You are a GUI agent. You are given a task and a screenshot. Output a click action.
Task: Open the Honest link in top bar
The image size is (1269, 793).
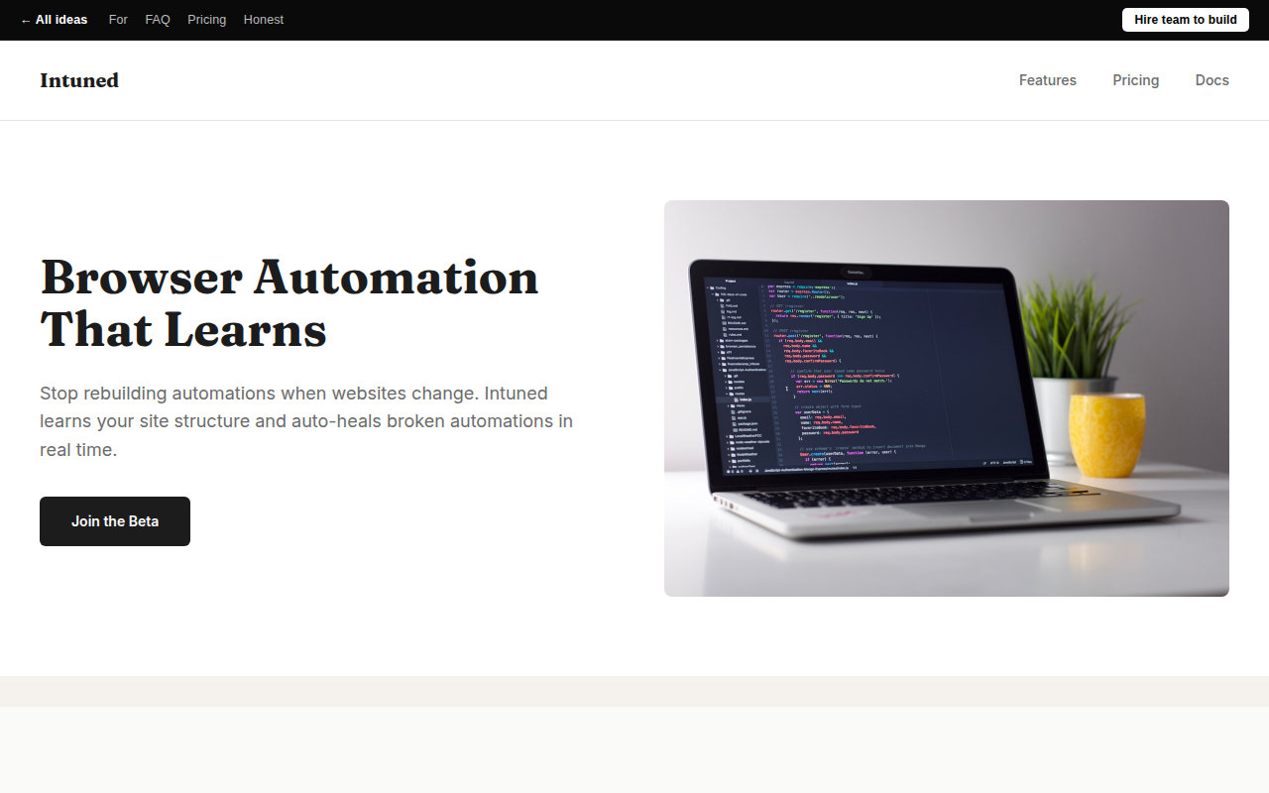(x=264, y=20)
